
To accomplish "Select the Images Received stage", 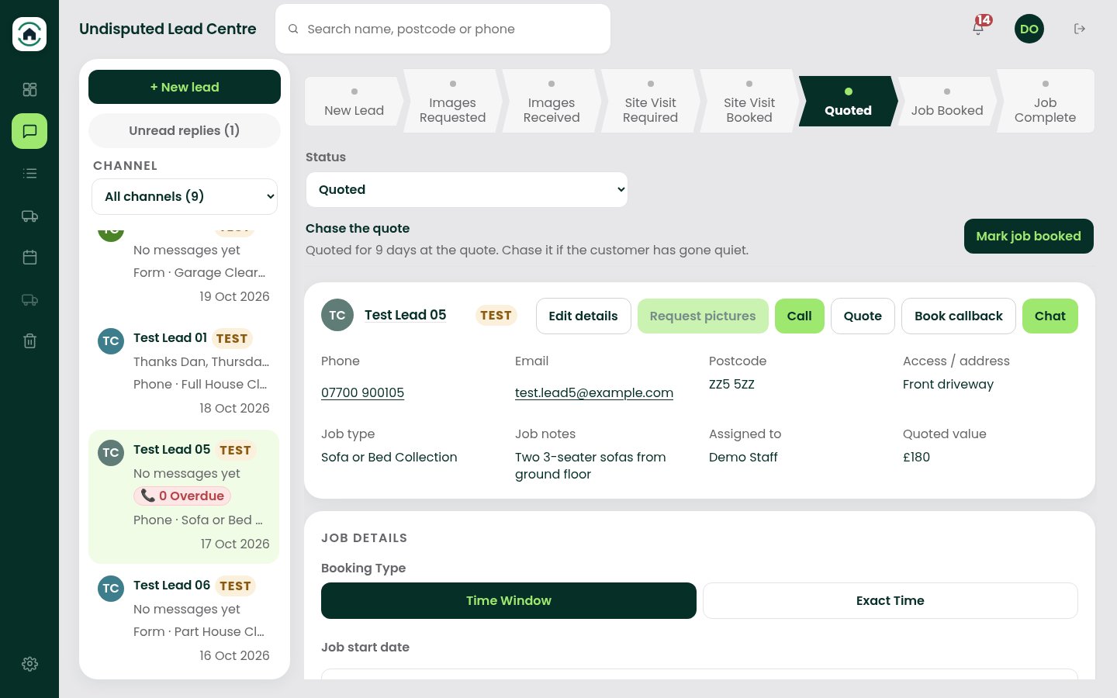I will [x=552, y=102].
